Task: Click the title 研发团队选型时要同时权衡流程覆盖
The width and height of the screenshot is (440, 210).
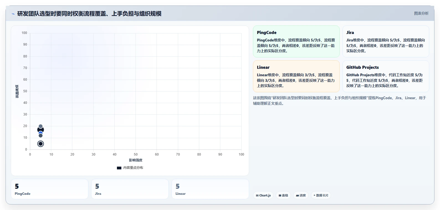Action: click(x=89, y=14)
